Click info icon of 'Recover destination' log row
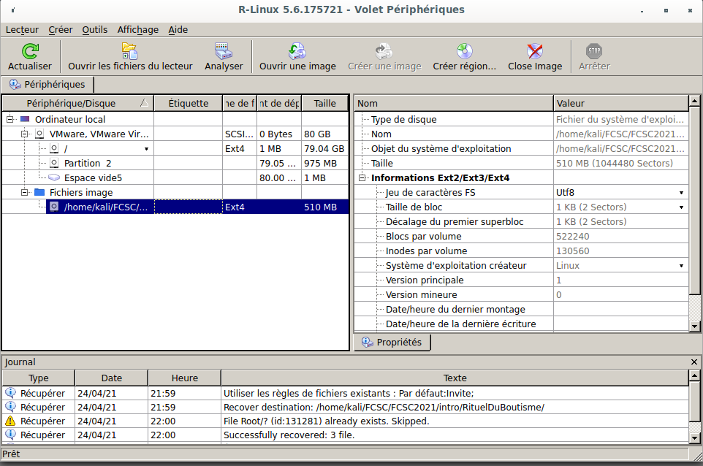Image resolution: width=703 pixels, height=466 pixels. coord(10,407)
